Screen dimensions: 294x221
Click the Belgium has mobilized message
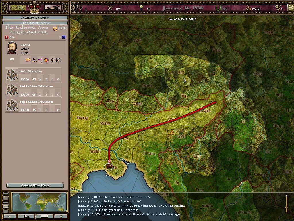[x=108, y=210]
